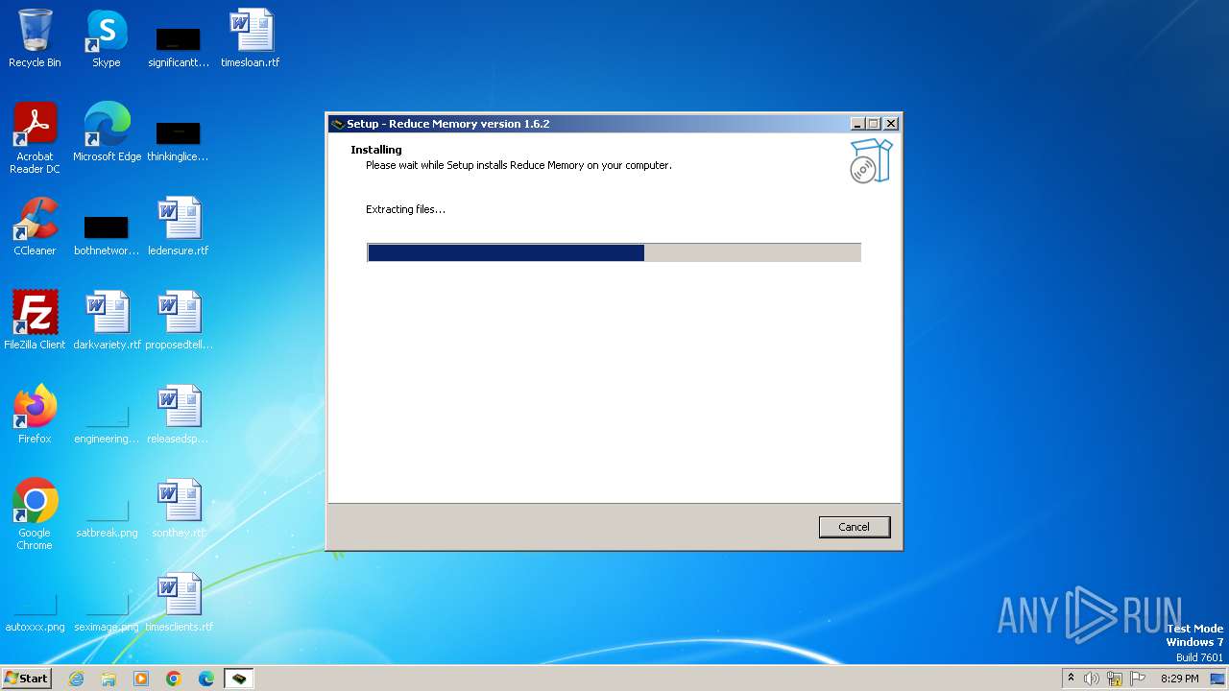Open the Action Center flag icon
This screenshot has height=691, width=1229.
tap(1138, 679)
